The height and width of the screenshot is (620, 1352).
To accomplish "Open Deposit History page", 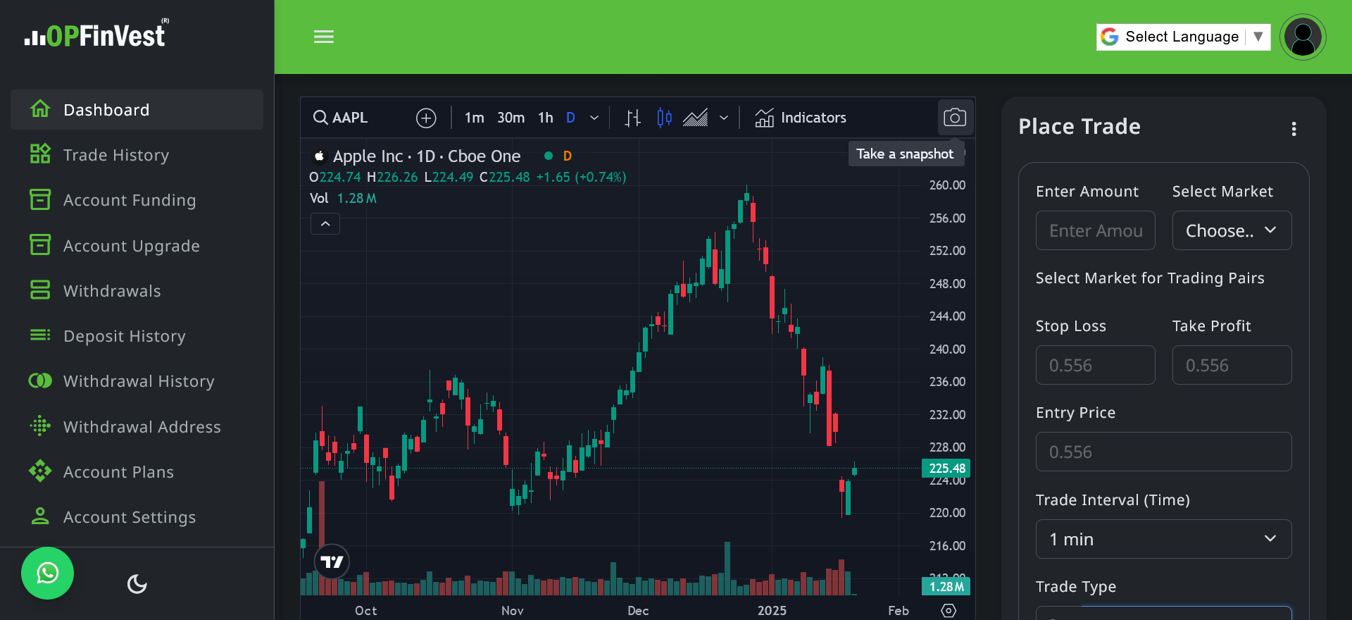I will pyautogui.click(x=137, y=336).
